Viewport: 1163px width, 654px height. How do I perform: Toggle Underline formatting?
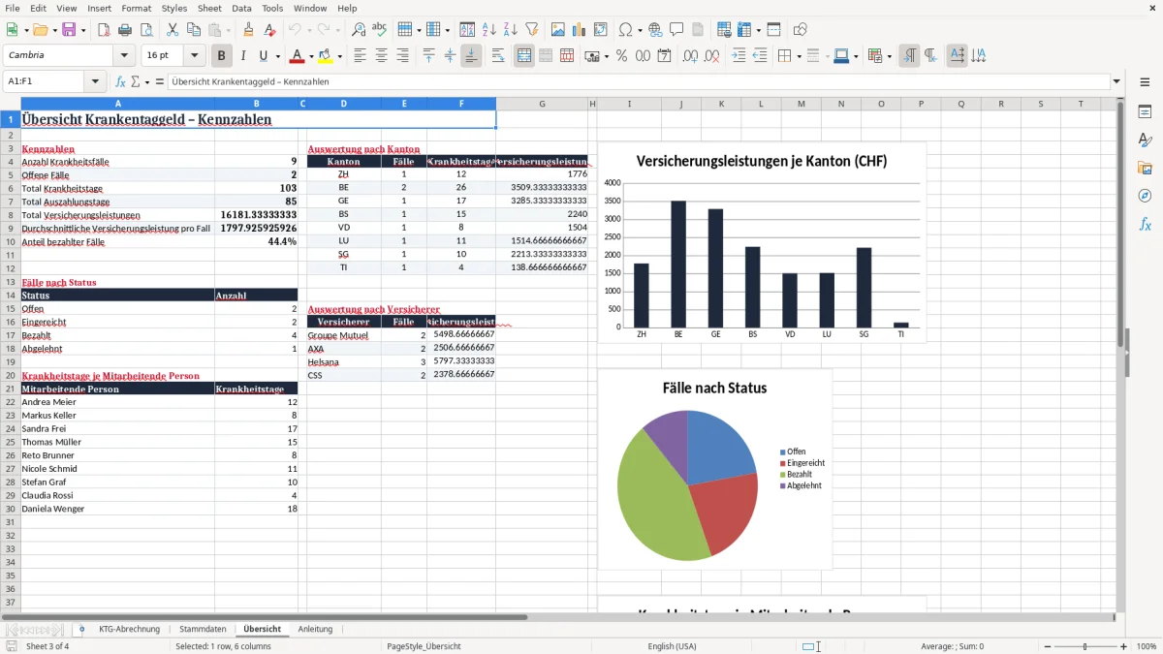[x=263, y=56]
